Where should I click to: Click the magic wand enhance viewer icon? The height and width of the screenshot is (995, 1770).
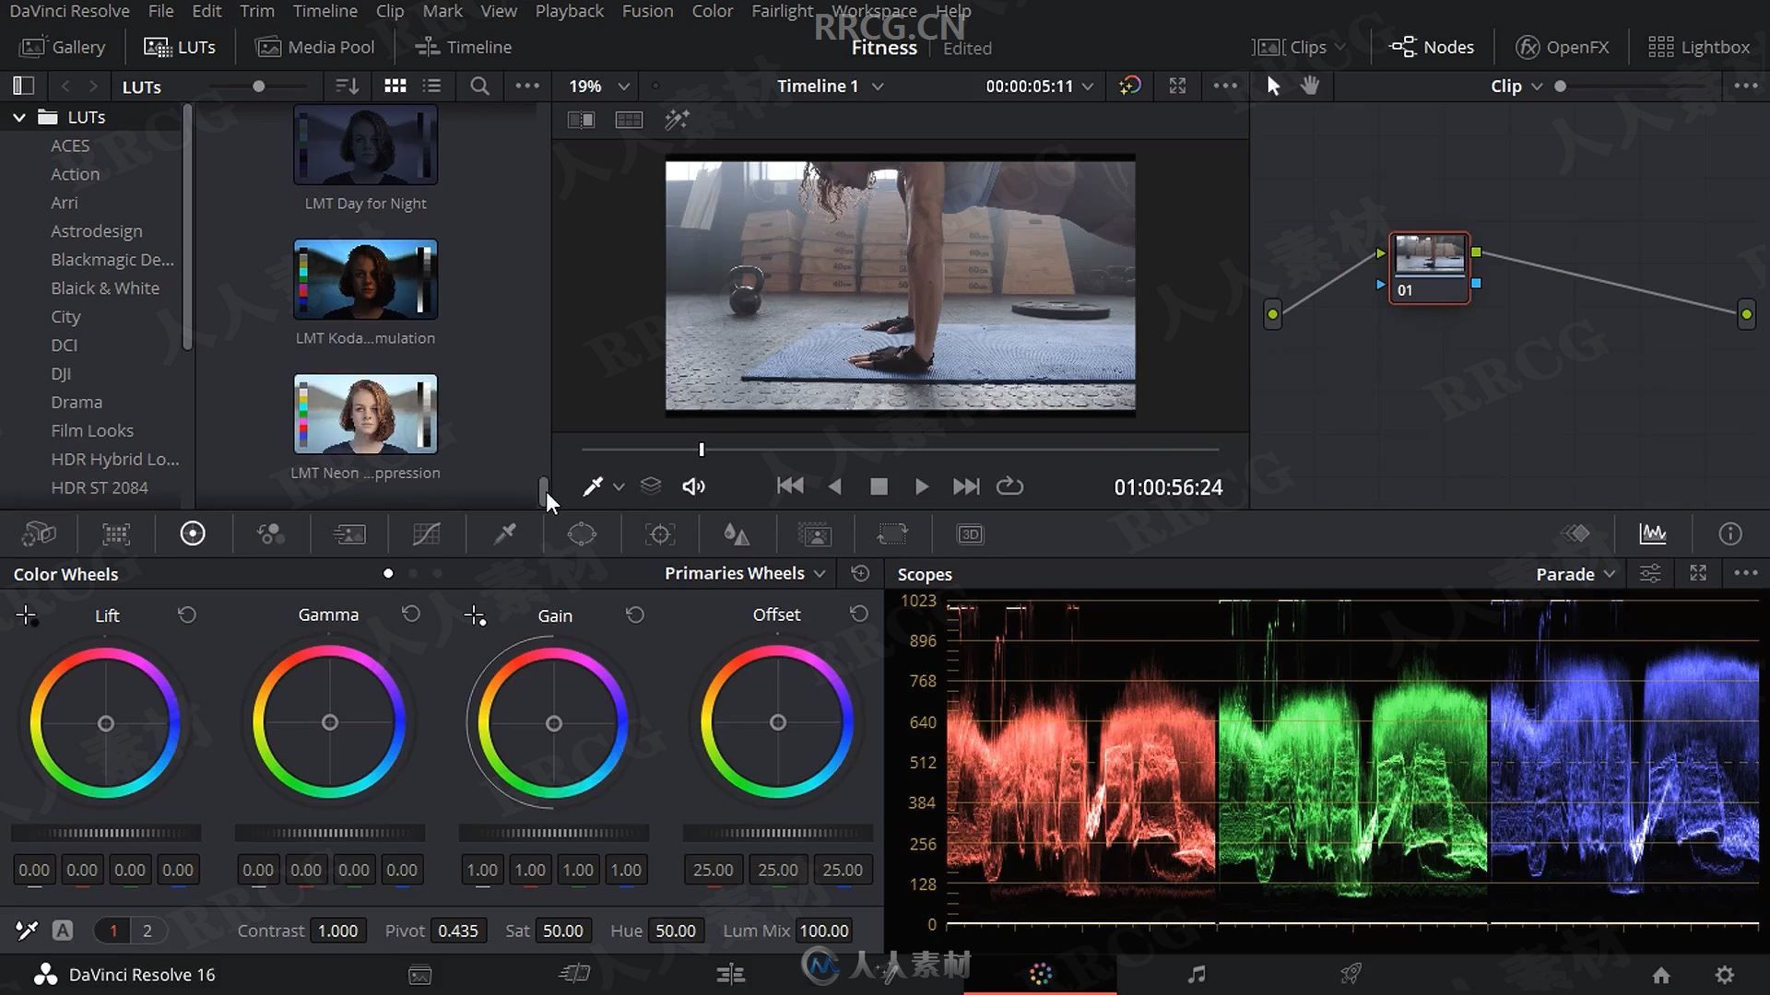(x=677, y=120)
